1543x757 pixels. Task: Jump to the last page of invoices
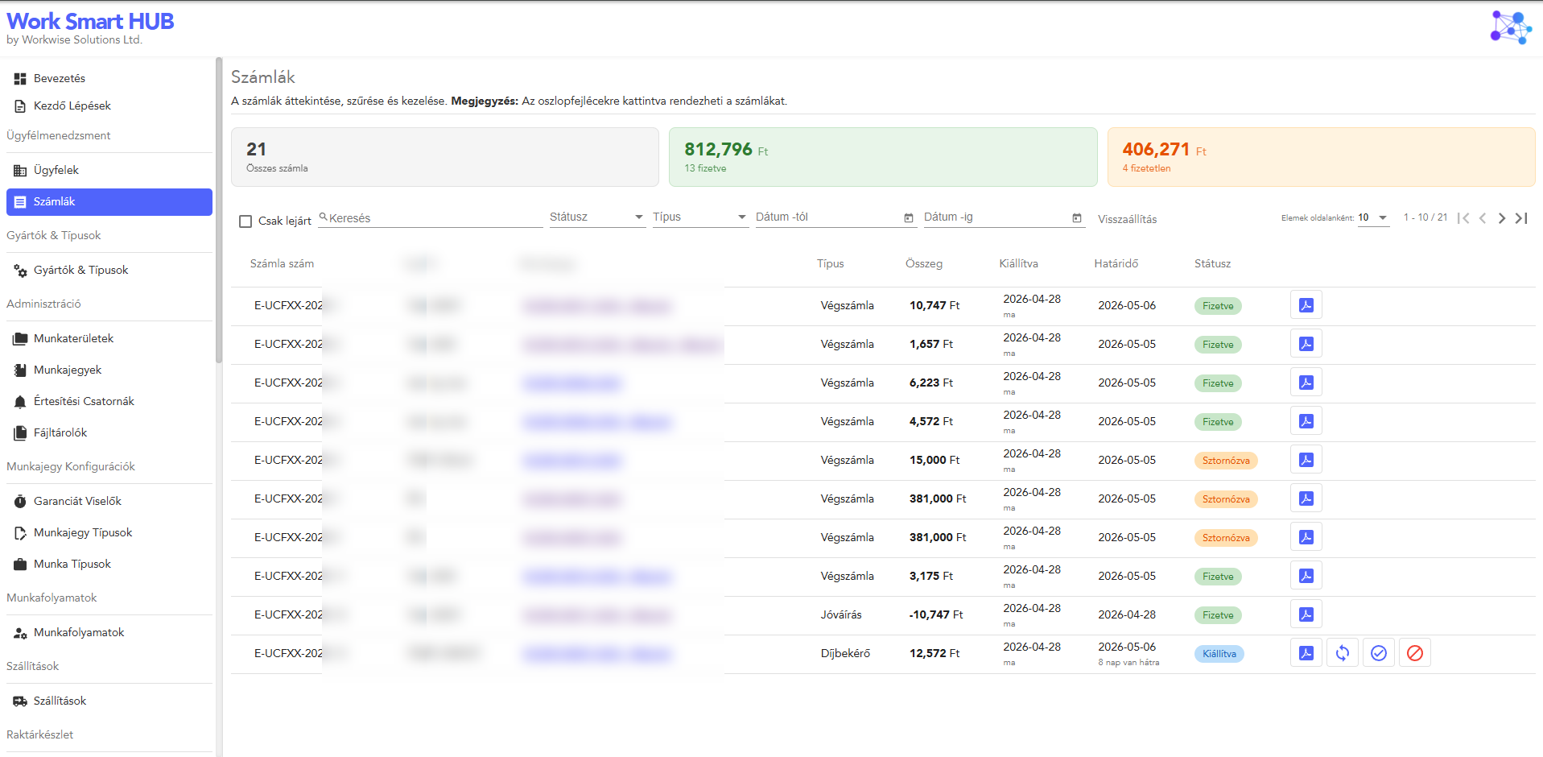[1521, 218]
